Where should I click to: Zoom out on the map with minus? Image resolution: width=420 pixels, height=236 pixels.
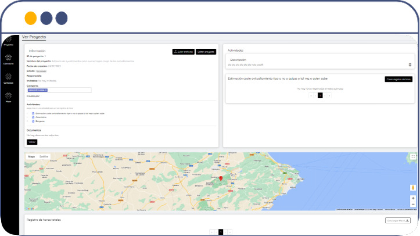[x=413, y=205]
